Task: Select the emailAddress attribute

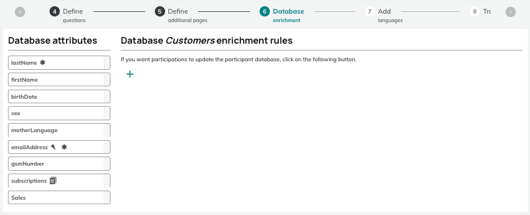Action: pos(59,147)
